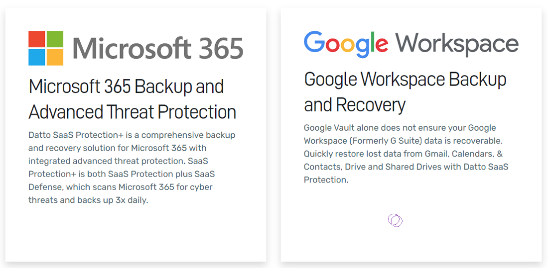Click the red square in Microsoft logo
This screenshot has height=268, width=548.
[x=37, y=39]
